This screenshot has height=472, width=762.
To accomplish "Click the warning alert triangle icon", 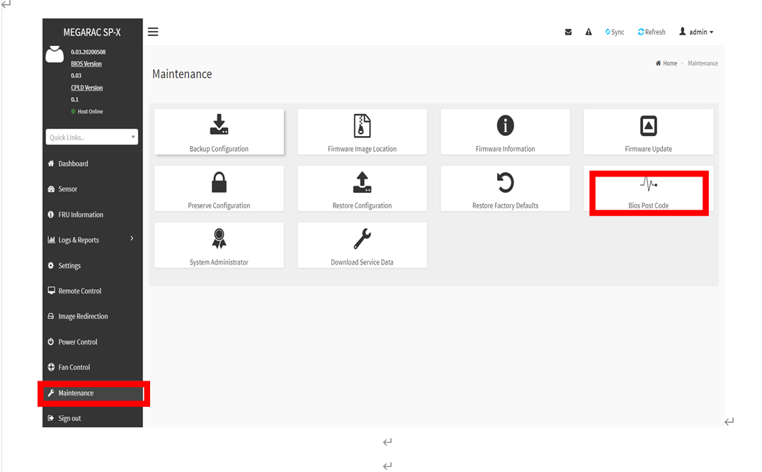I will [588, 32].
